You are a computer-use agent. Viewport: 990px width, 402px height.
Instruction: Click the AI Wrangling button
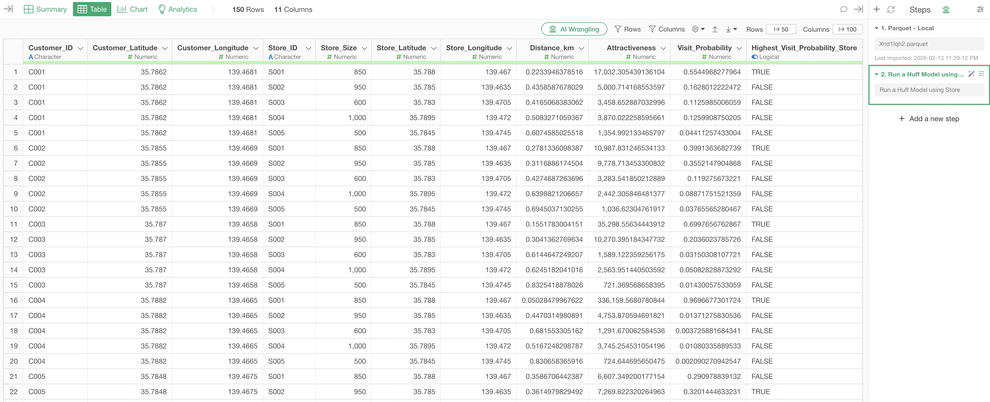pyautogui.click(x=574, y=29)
